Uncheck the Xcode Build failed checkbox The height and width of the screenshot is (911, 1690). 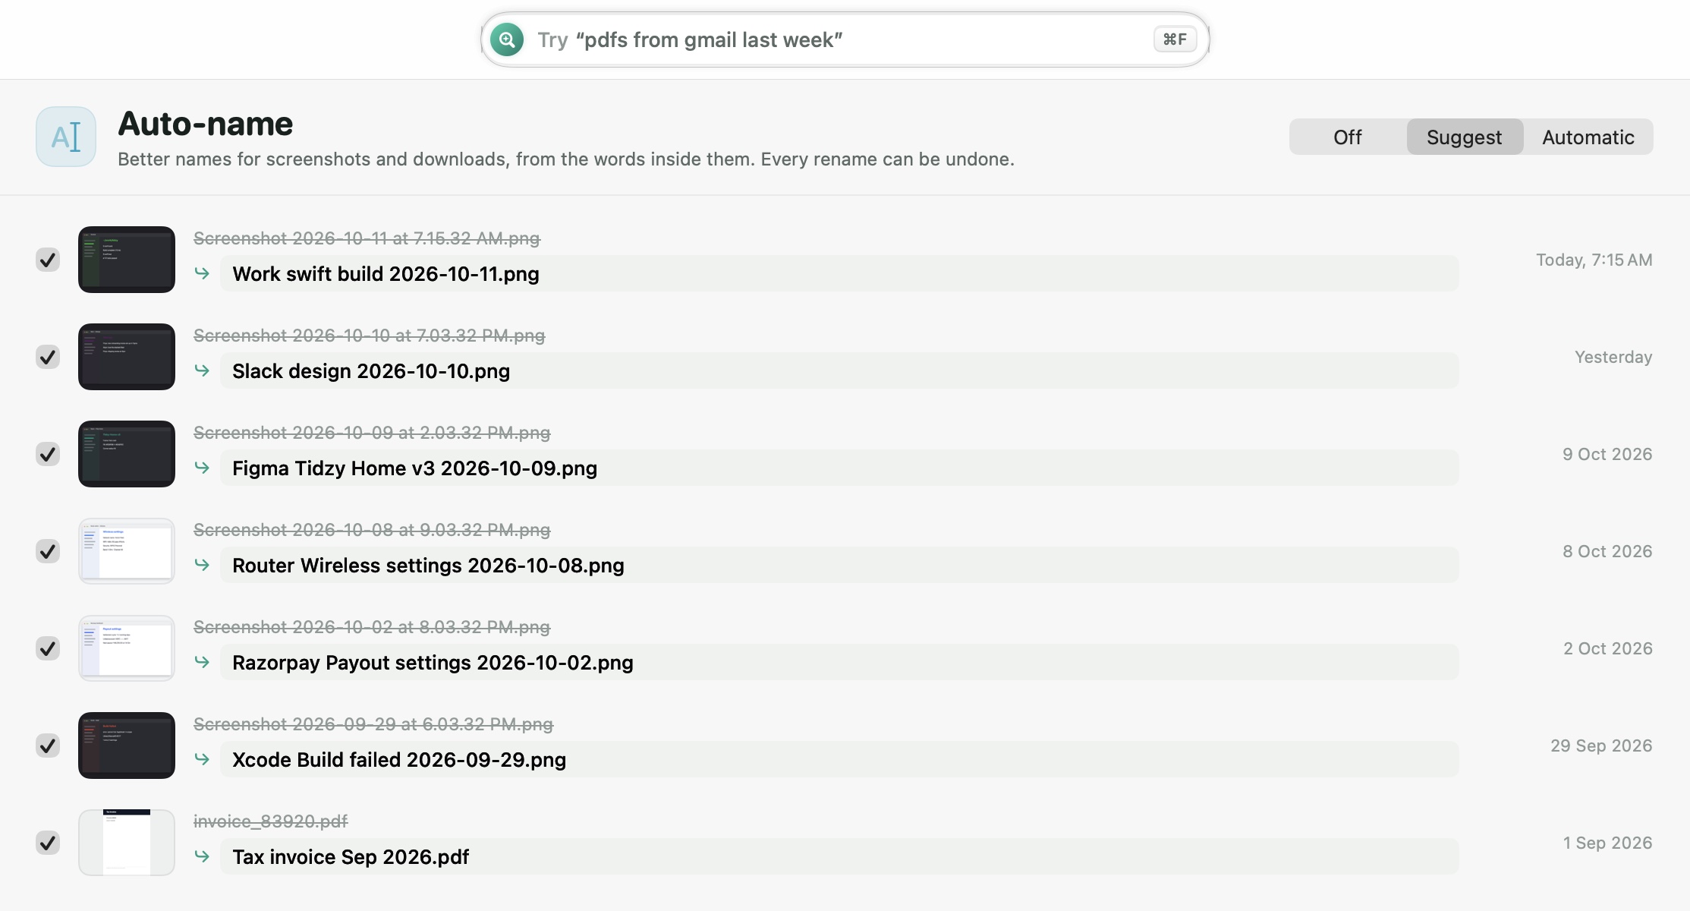click(48, 746)
